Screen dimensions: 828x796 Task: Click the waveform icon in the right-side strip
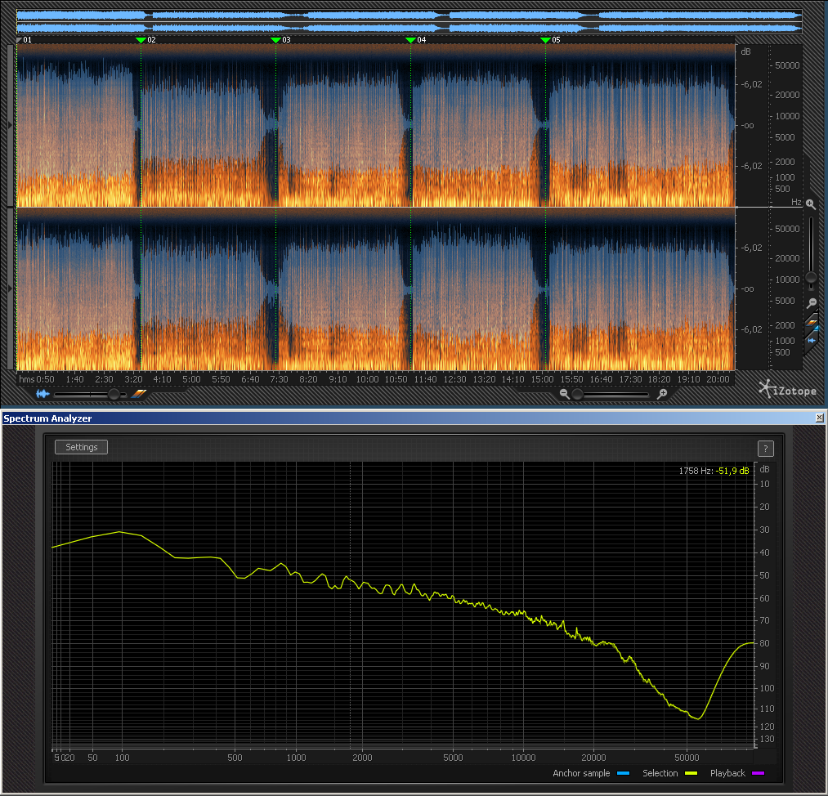812,340
